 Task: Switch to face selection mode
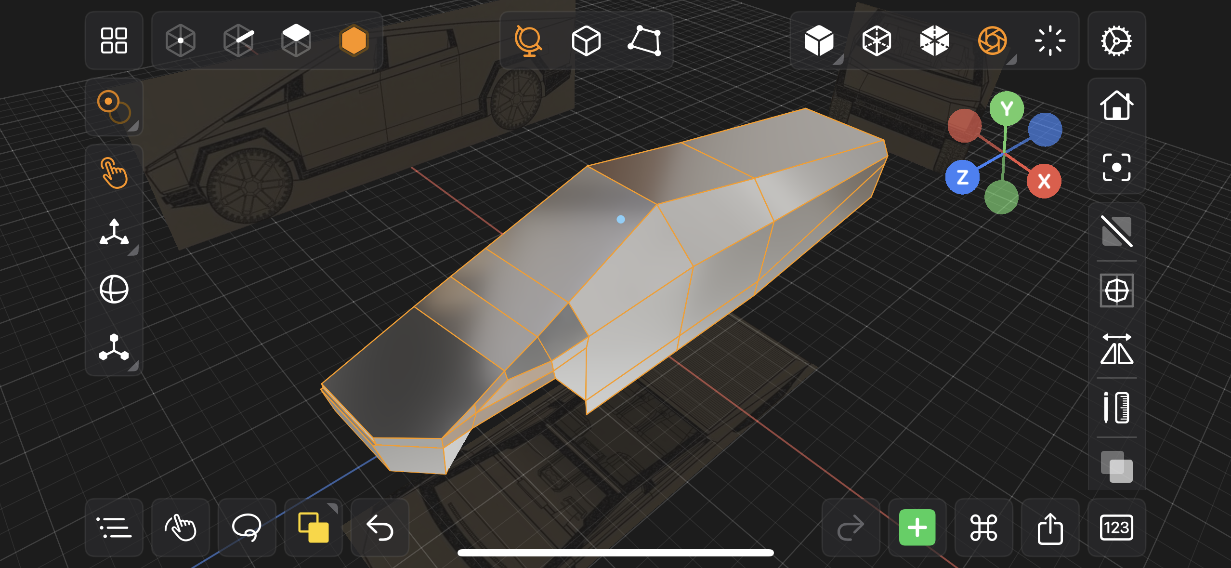click(296, 40)
